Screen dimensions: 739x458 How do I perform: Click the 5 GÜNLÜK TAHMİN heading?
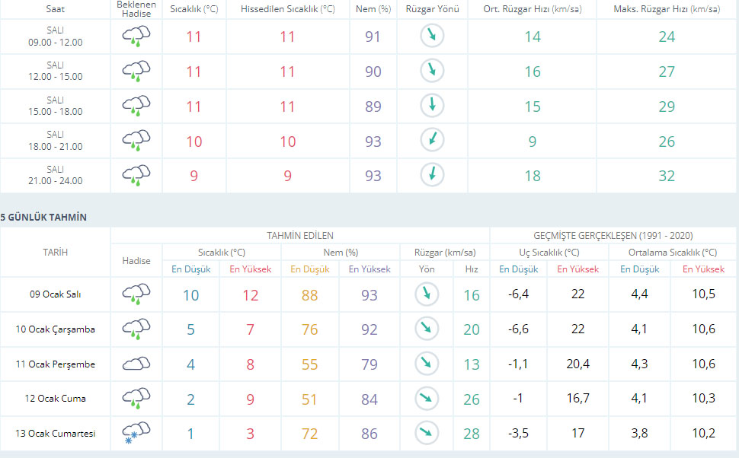coord(43,217)
